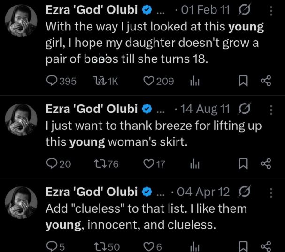Click Grok icon on 04 Apr 12 tweet
Screen dimensions: 285x252
click(x=245, y=192)
